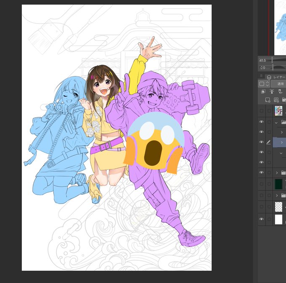Viewport: 286px width, 283px height.
Task: Hide the highlighted blue layer via its eye
Action: pyautogui.click(x=261, y=142)
